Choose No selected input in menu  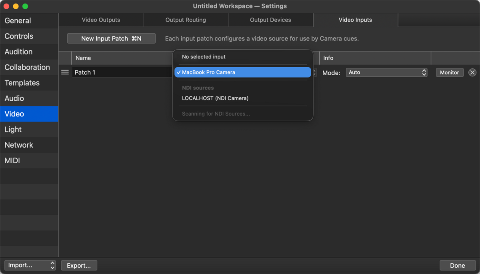click(x=243, y=57)
